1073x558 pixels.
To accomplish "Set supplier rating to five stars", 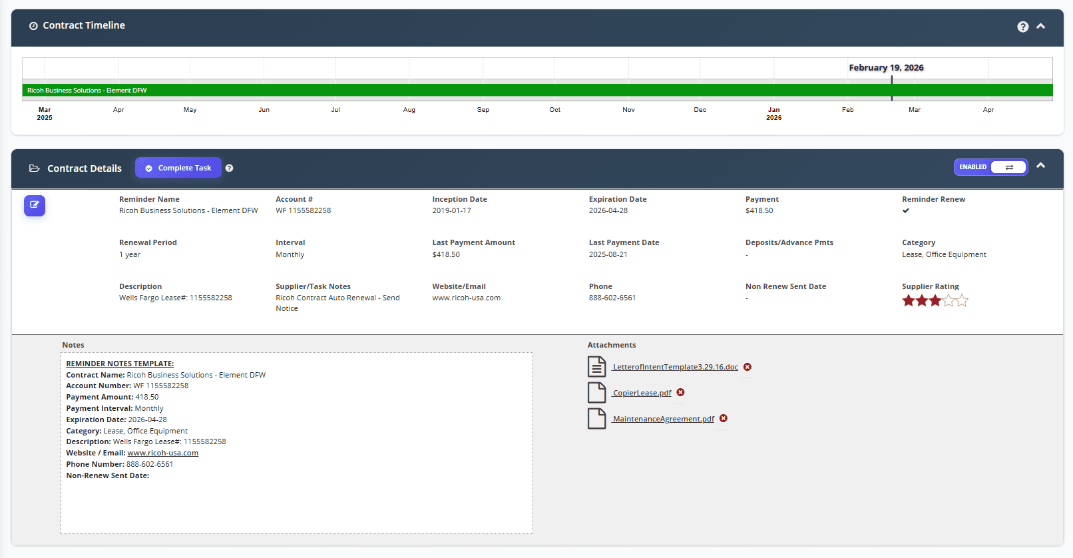I will point(962,301).
